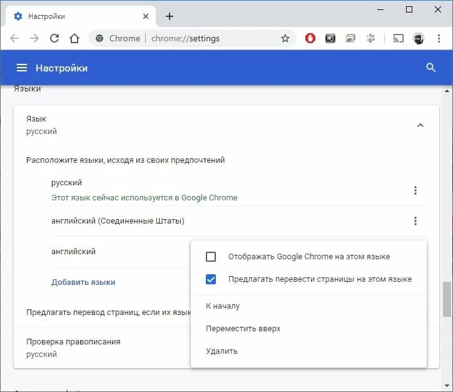Collapse the Язык section chevron

tap(420, 125)
